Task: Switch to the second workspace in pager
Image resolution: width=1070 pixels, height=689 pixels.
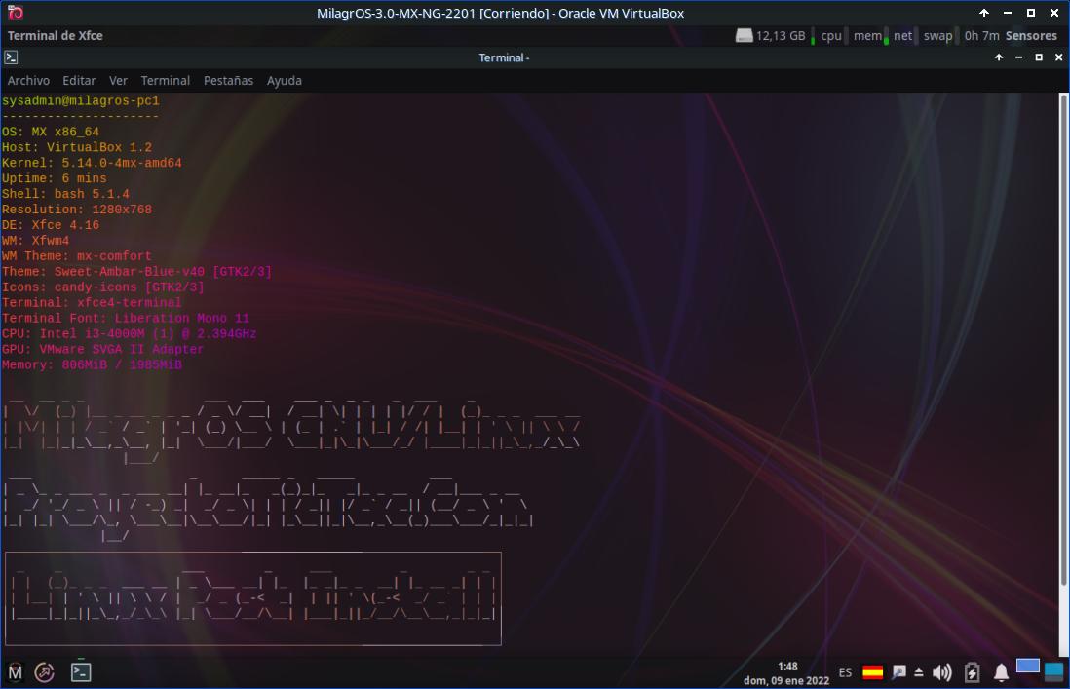Action: [1053, 671]
